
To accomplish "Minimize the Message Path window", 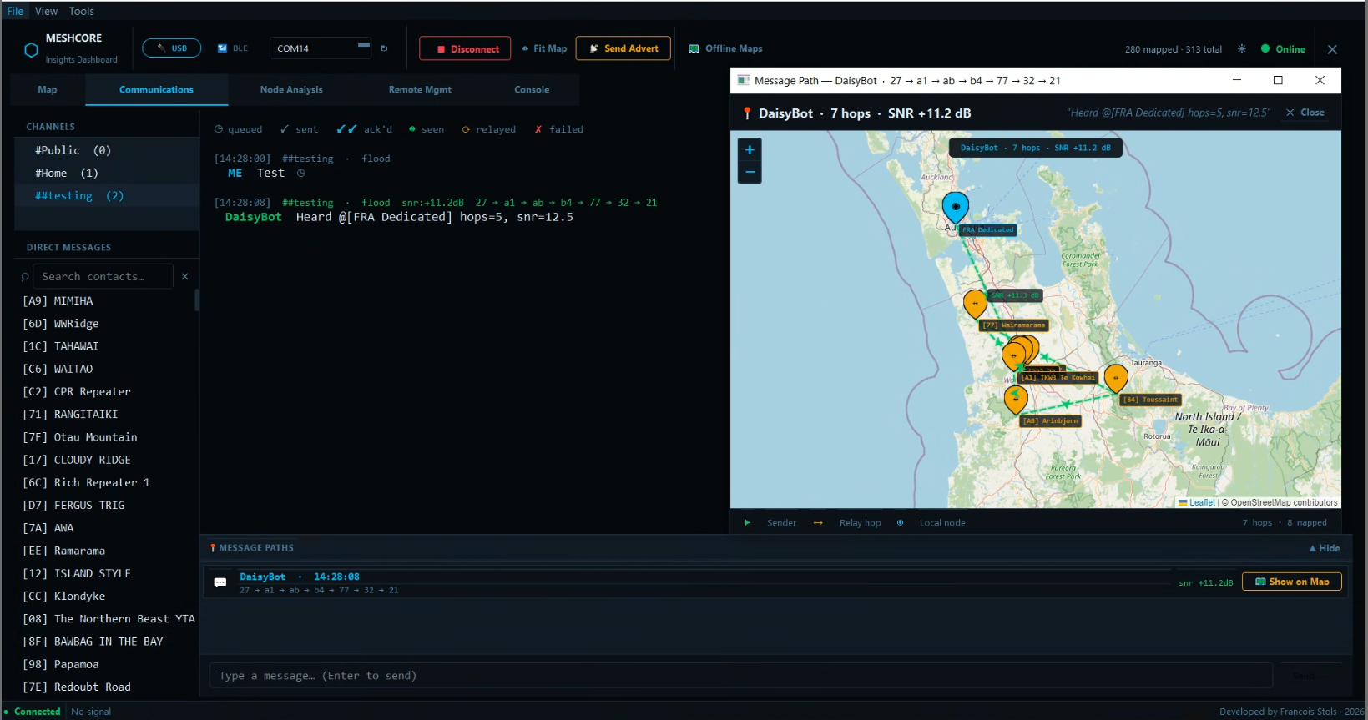I will pos(1237,80).
